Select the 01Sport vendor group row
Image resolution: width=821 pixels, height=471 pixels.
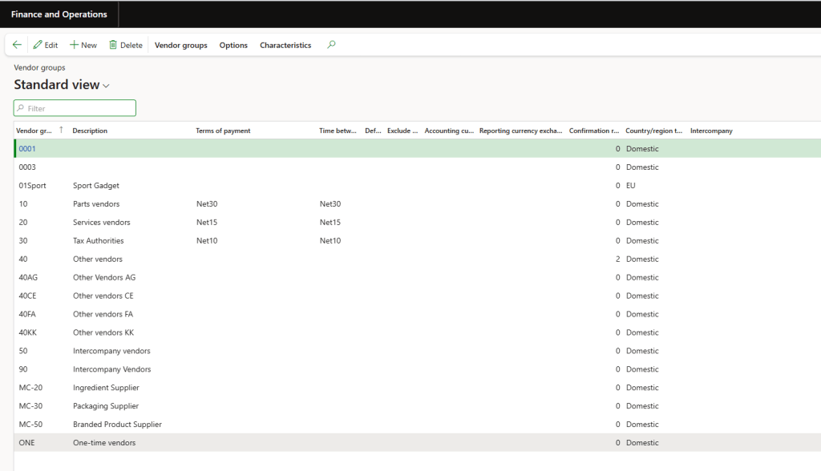click(32, 186)
